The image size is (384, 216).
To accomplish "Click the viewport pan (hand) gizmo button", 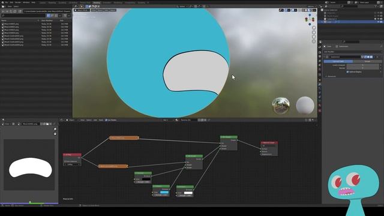I will (x=314, y=32).
